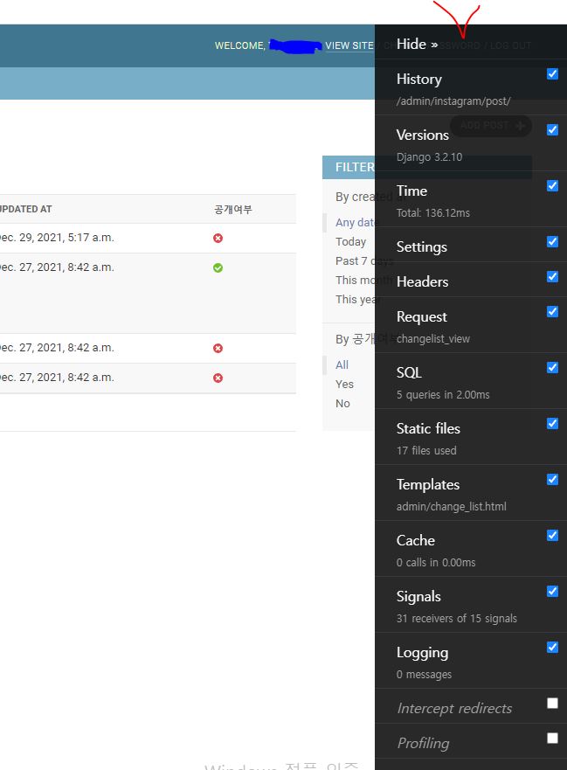
Task: Enable the Profiling checkbox
Action: (x=552, y=738)
